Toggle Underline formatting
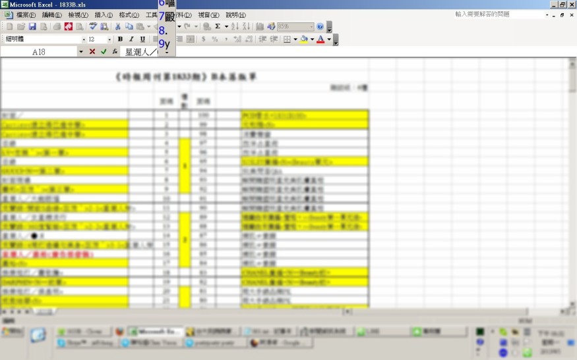 [x=142, y=39]
